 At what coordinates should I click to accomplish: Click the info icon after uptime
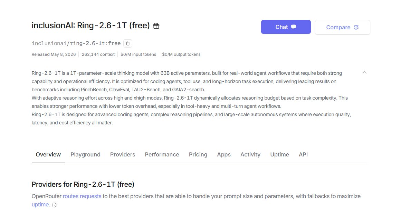click(x=54, y=205)
